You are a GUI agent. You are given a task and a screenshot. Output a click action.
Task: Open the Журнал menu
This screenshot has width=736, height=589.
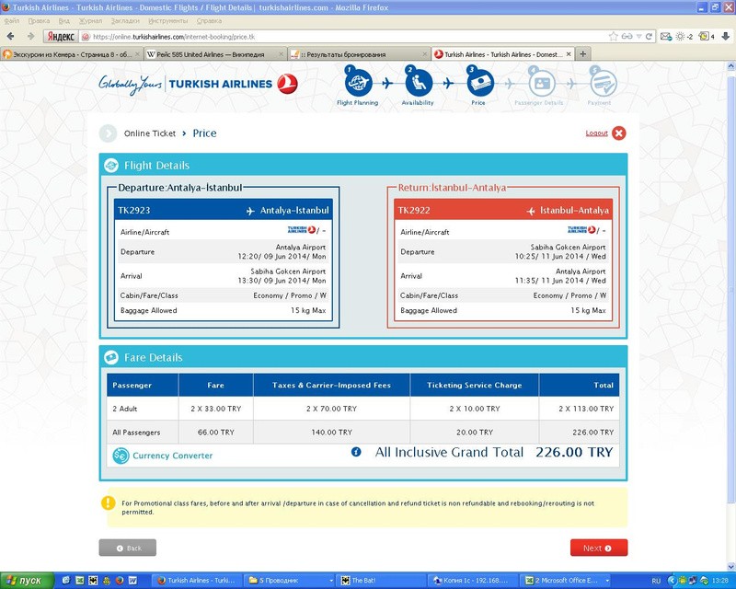[90, 20]
